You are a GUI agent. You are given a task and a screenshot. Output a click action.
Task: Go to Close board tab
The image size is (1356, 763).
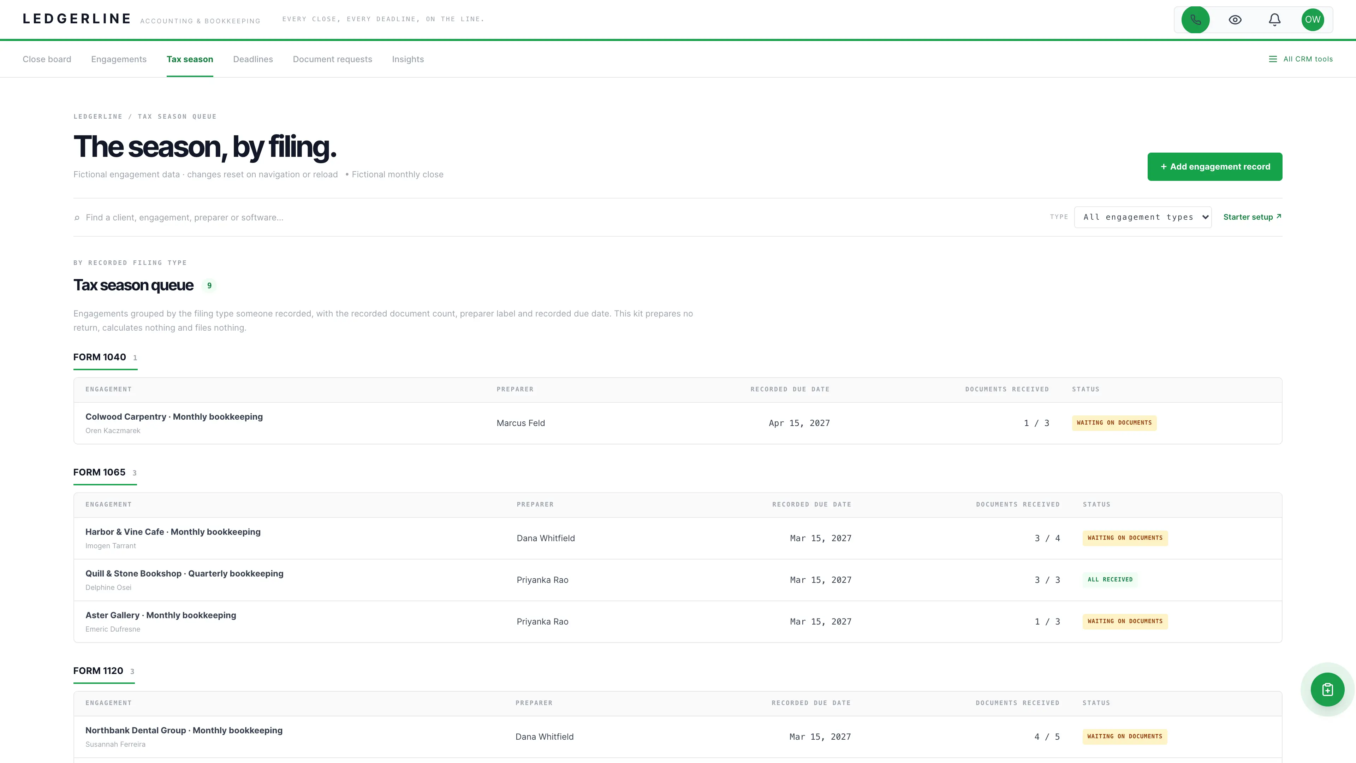[47, 59]
